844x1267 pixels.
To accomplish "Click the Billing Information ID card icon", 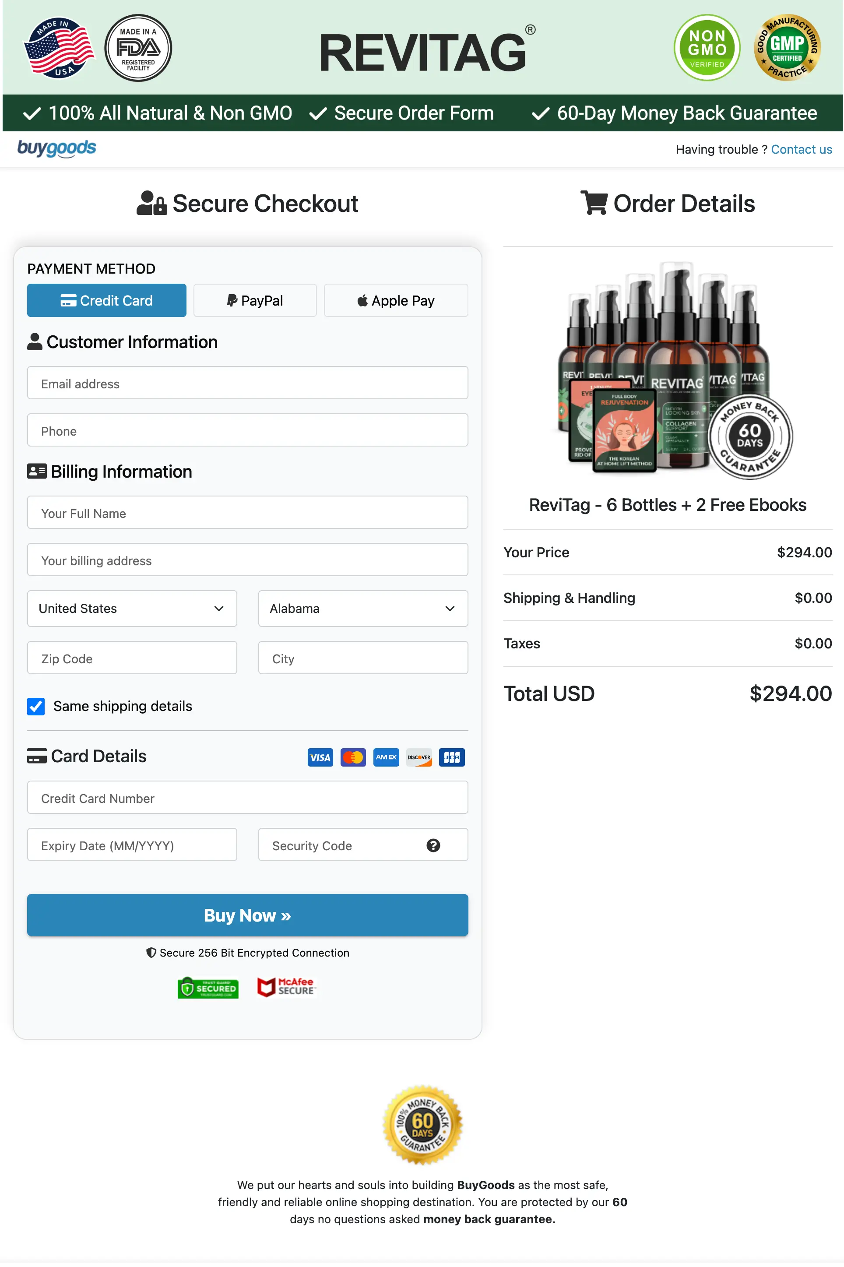I will (x=37, y=471).
